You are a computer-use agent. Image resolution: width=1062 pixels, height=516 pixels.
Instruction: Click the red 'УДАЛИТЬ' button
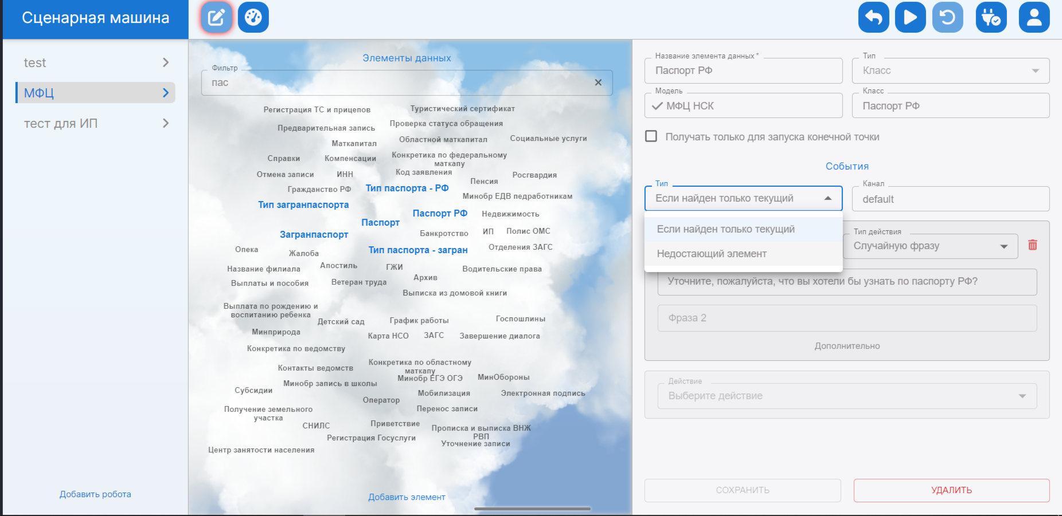[x=951, y=490]
